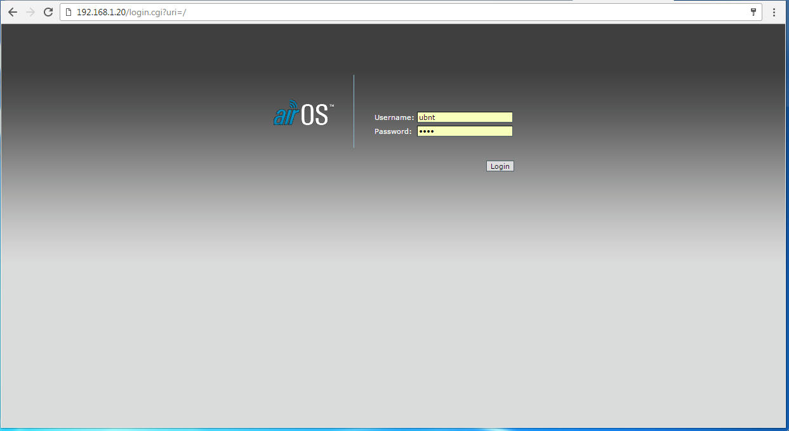789x431 pixels.
Task: Open the saved password key icon
Action: point(753,12)
